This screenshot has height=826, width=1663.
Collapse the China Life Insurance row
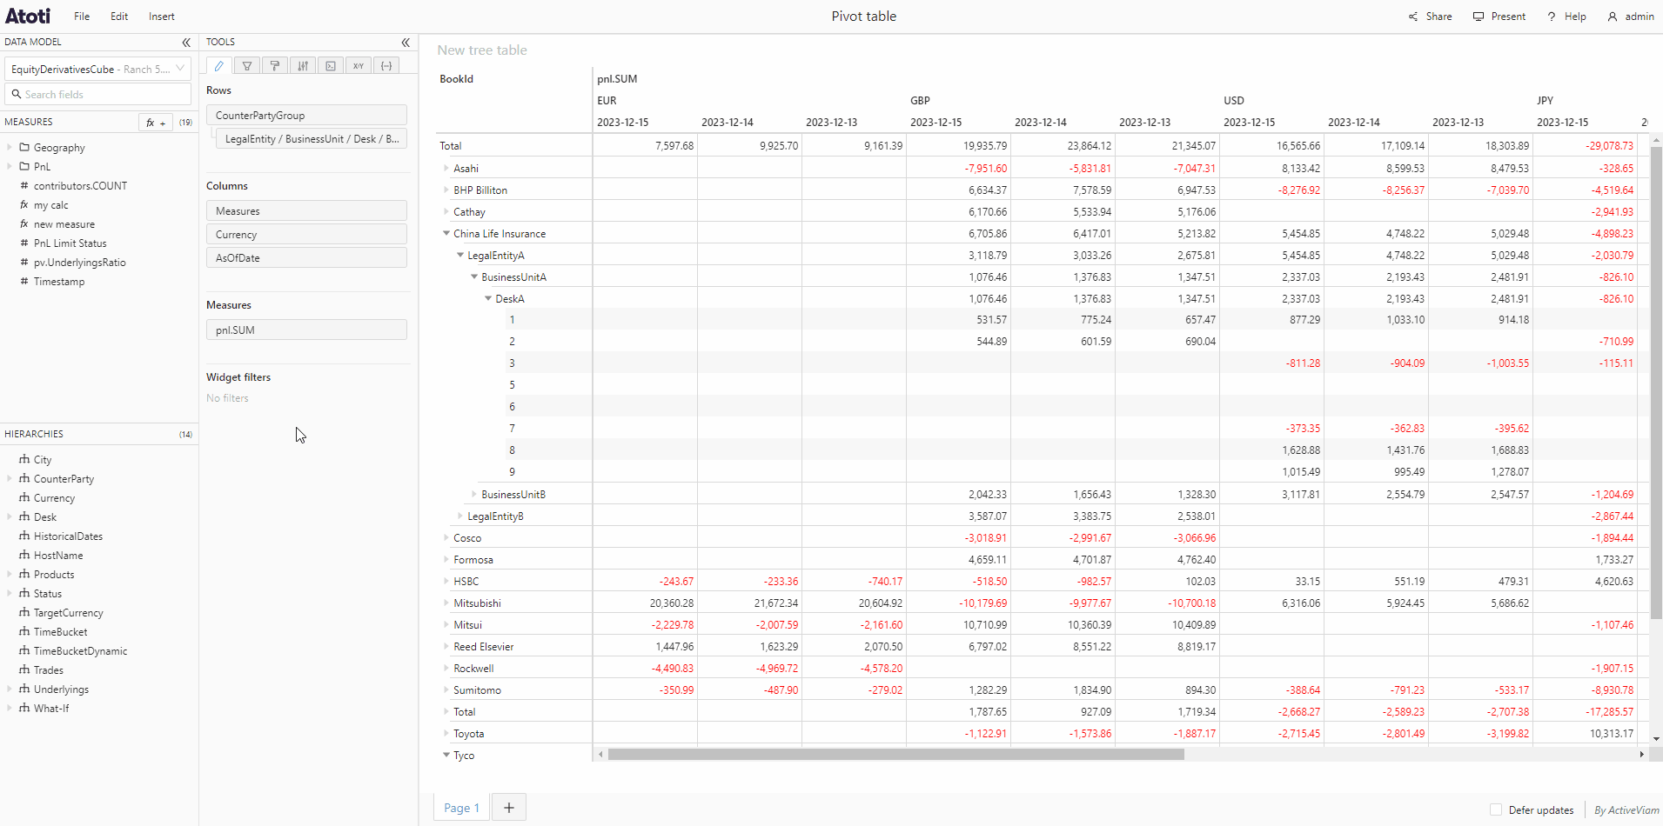click(x=446, y=233)
